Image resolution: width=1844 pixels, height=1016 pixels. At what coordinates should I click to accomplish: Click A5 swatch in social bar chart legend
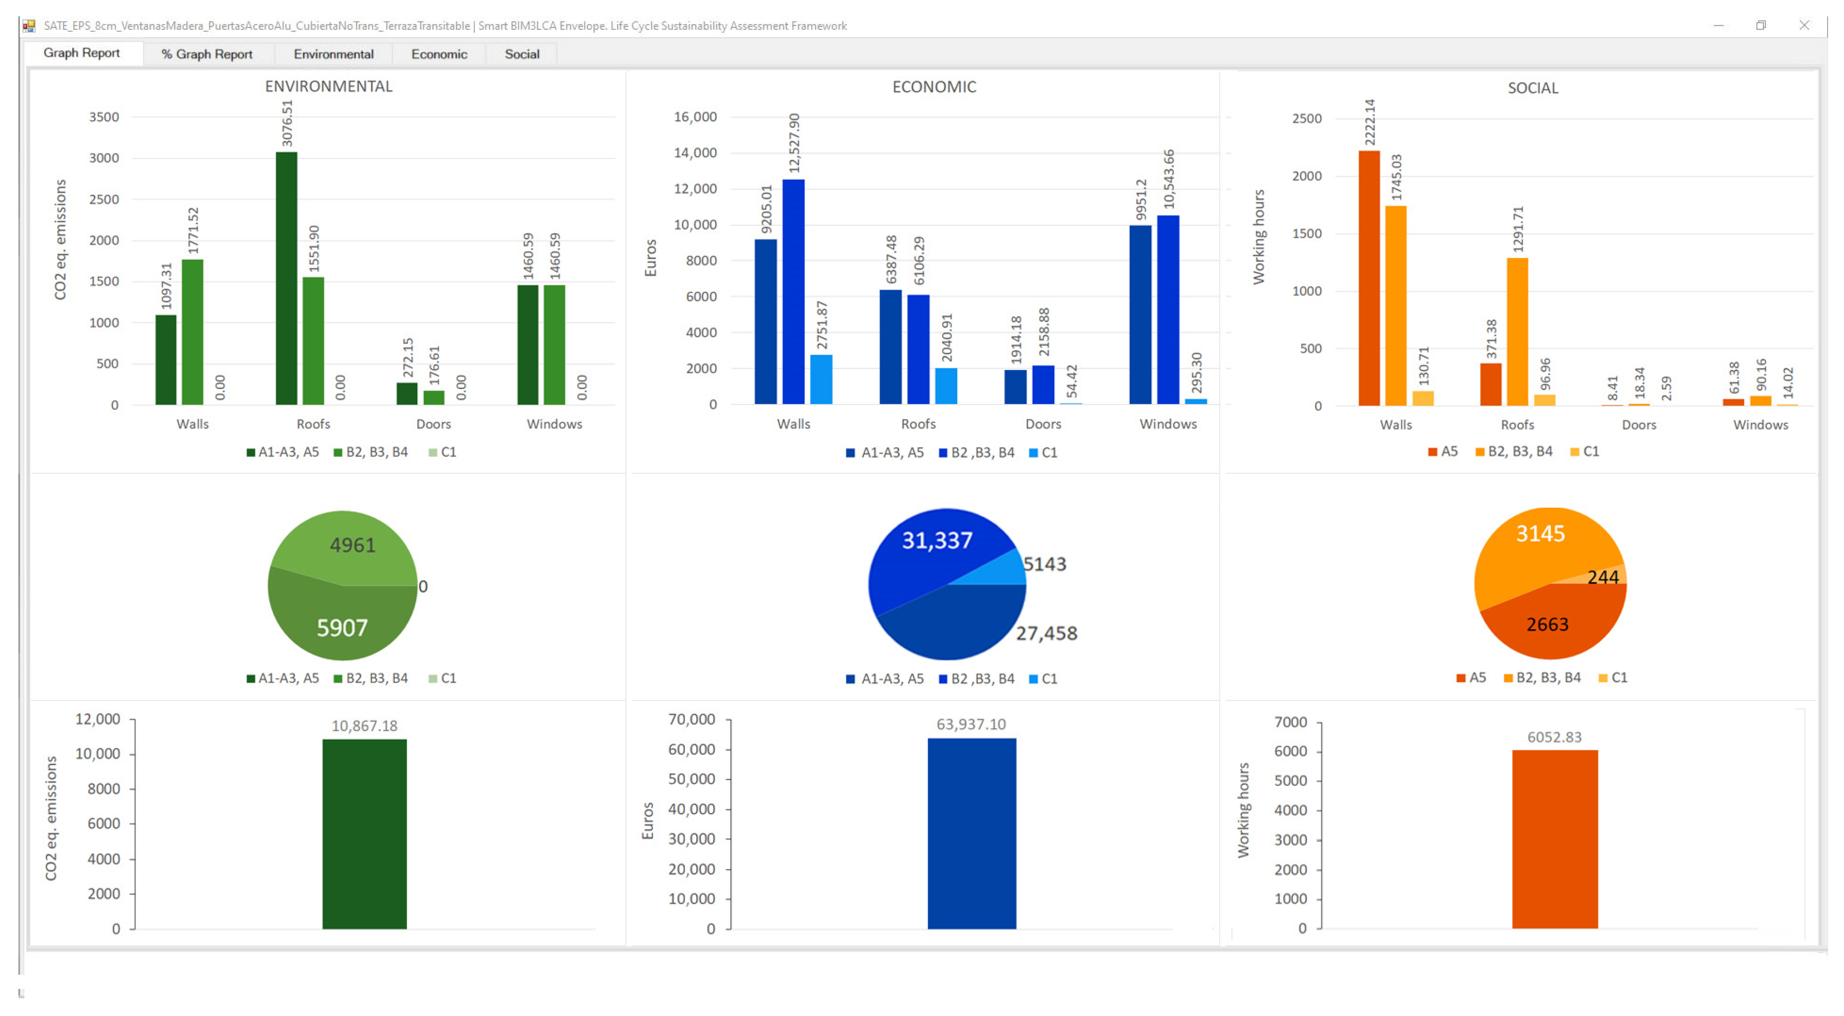(x=1432, y=451)
